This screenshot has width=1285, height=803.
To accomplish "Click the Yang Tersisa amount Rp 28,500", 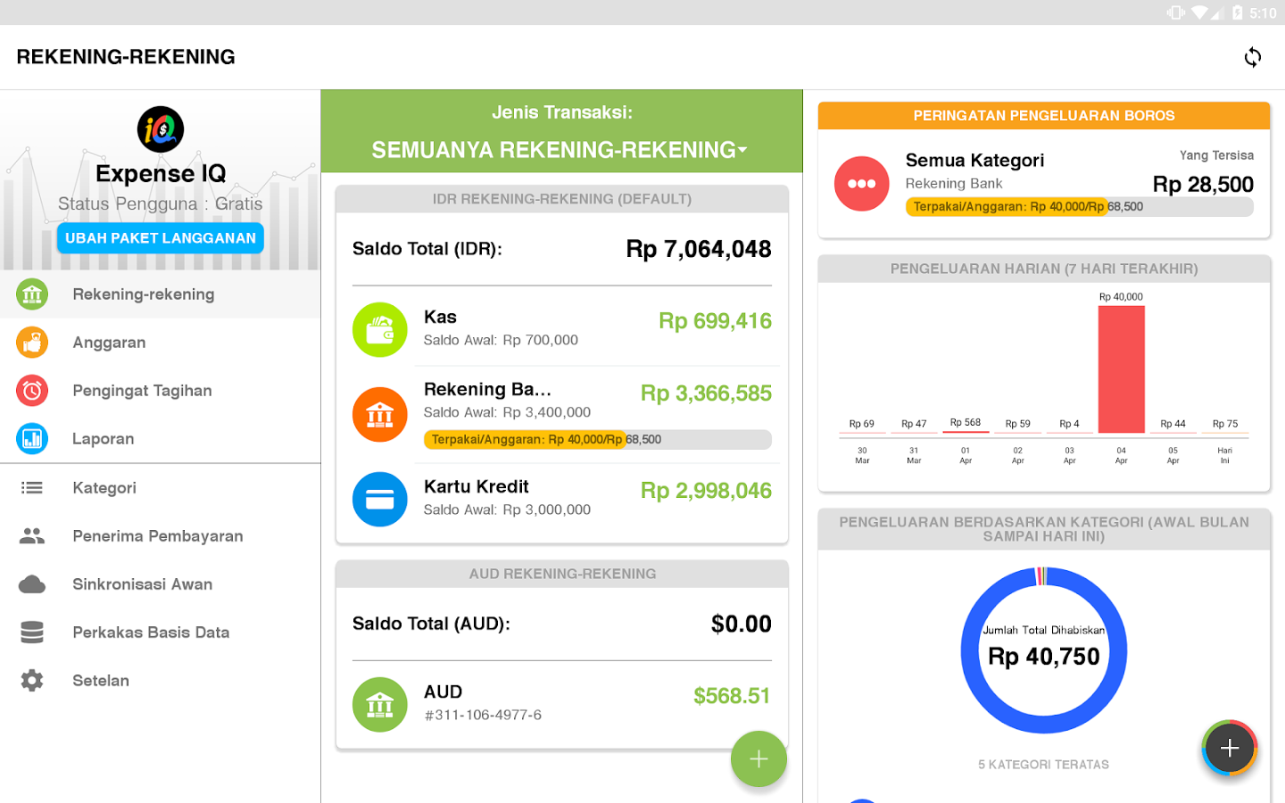I will click(1203, 185).
